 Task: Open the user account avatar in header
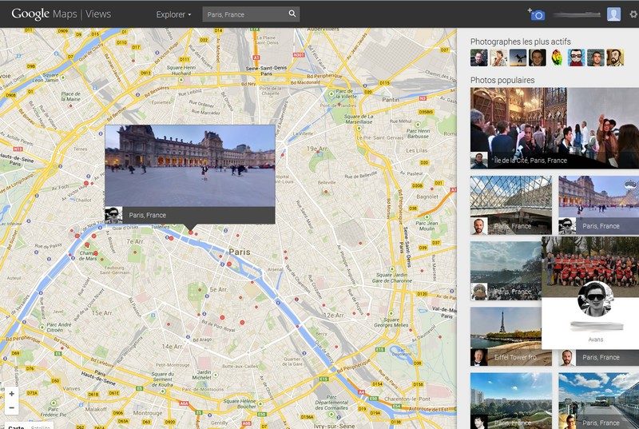pos(613,14)
